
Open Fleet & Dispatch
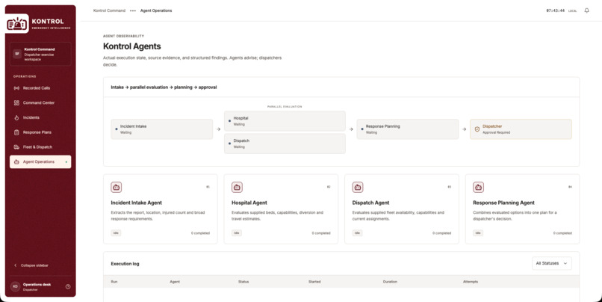pyautogui.click(x=40, y=147)
